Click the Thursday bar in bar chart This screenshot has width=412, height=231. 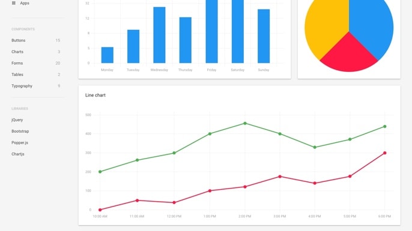185,40
